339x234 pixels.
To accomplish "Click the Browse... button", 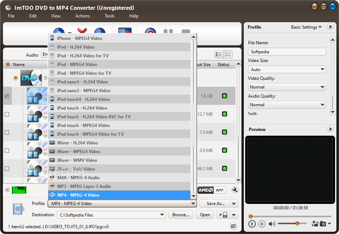I will [x=180, y=215].
